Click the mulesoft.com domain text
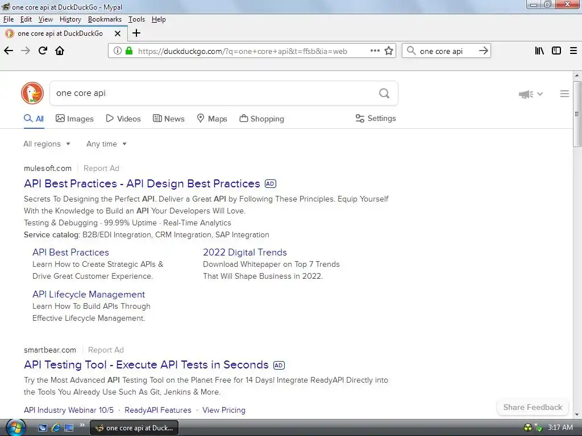Image resolution: width=582 pixels, height=436 pixels. click(48, 168)
